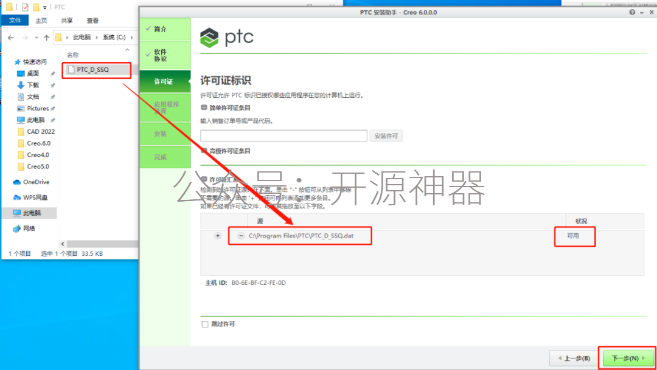Open the pinned 此电脑 shortcut under quick access
Viewport: 657px width, 370px height.
pyautogui.click(x=36, y=120)
